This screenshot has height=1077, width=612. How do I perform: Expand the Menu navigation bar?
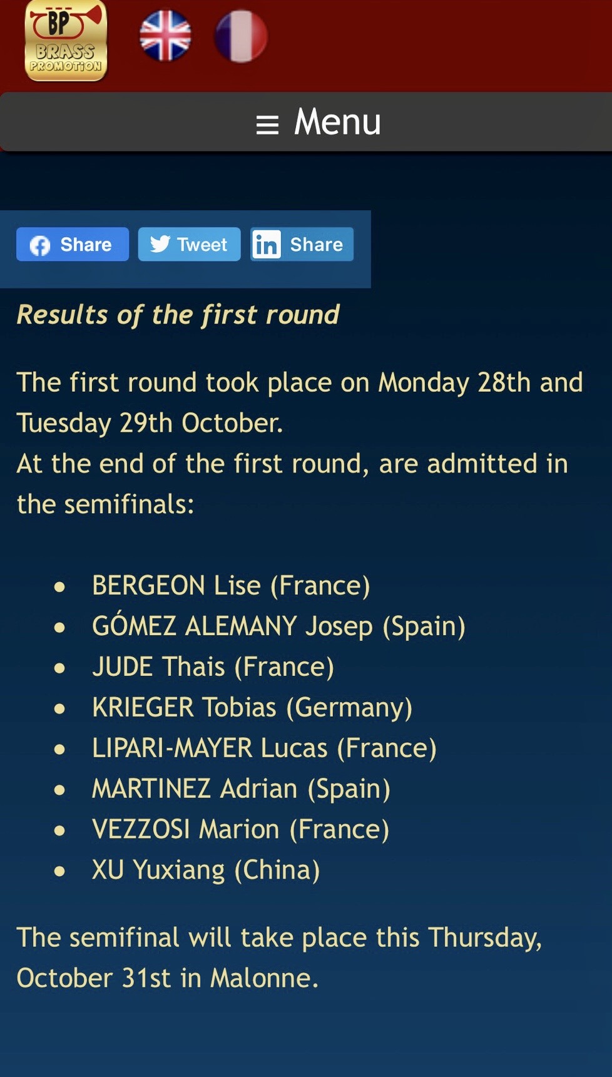[306, 122]
